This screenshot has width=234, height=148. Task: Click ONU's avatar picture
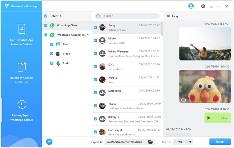[x=102, y=66]
